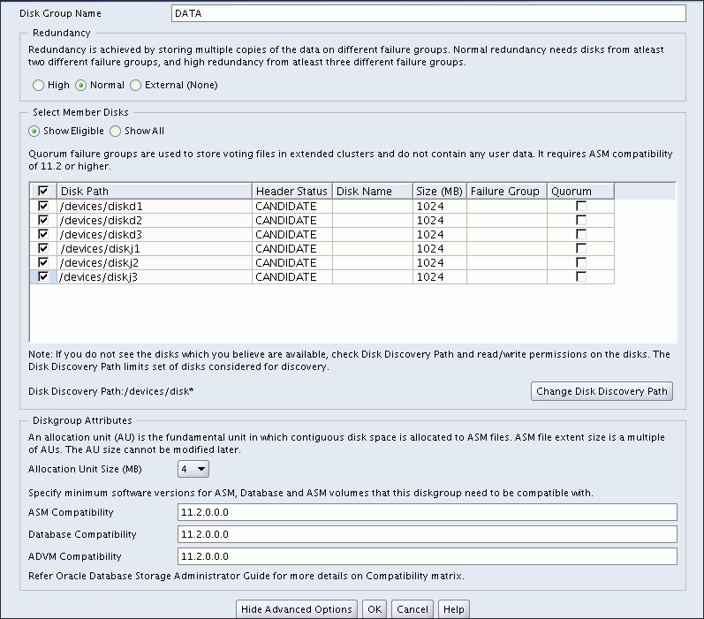Screen dimensions: 704x619
Task: Select High redundancy radio button
Action: tap(38, 85)
